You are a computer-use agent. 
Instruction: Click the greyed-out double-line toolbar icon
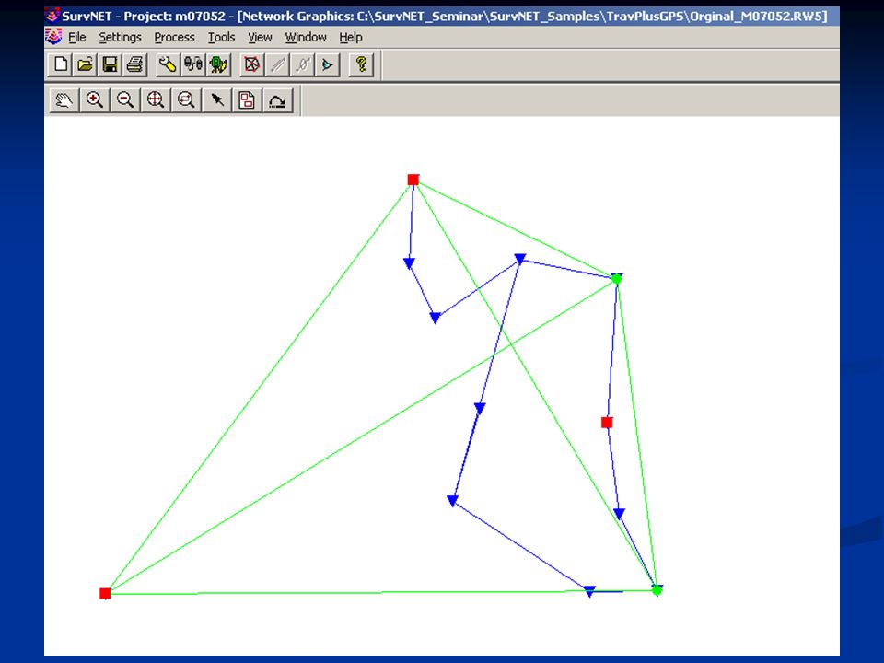(x=277, y=64)
